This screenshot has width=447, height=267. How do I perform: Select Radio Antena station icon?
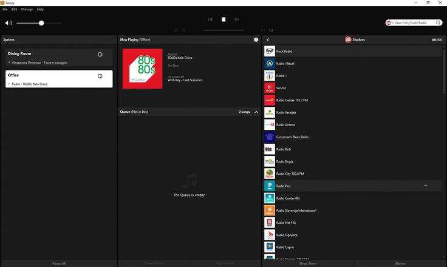[x=270, y=125]
